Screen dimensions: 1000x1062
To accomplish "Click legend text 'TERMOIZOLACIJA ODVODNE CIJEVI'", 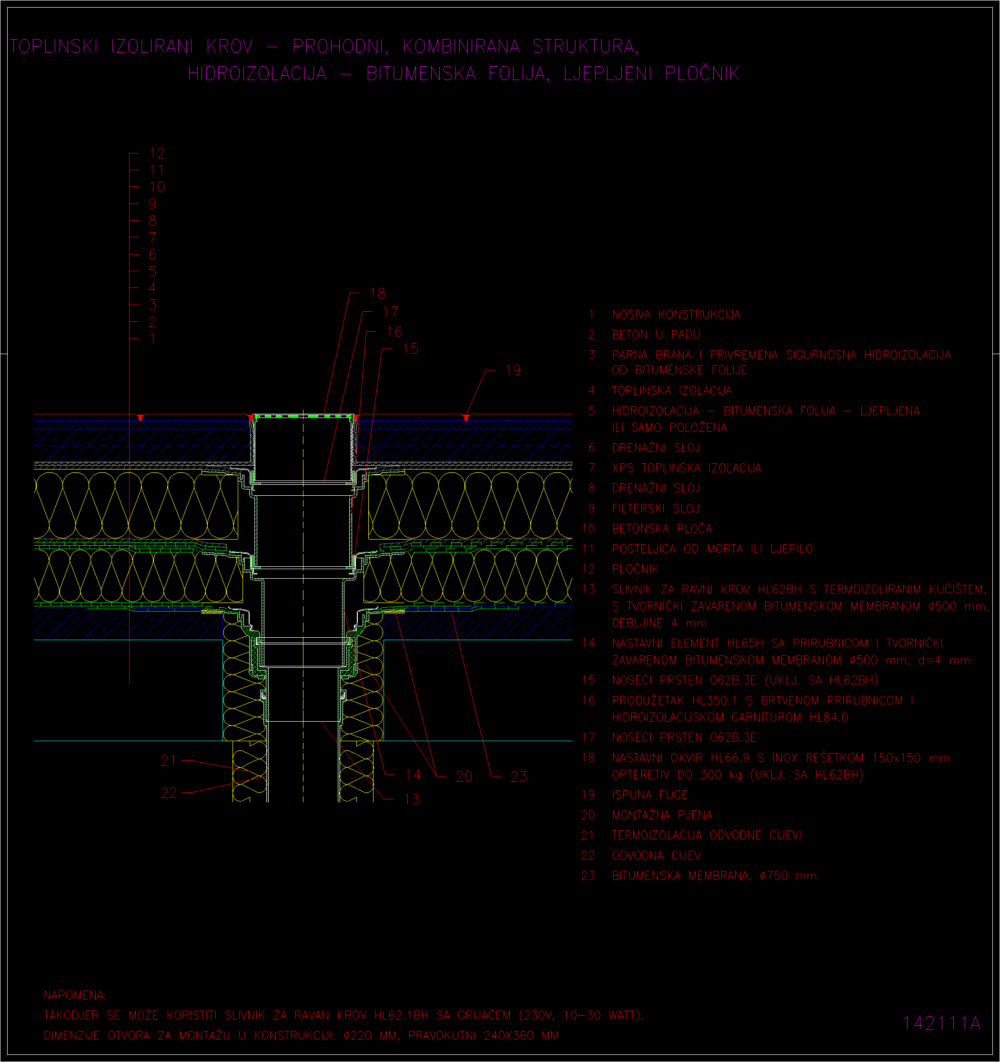I will [707, 835].
